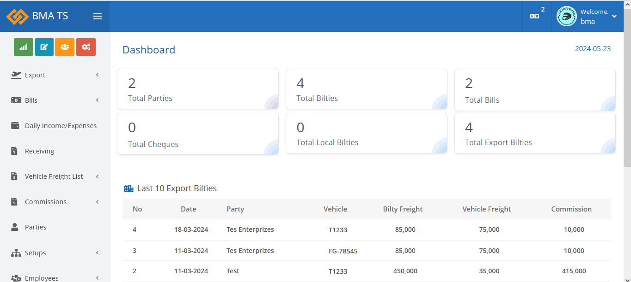
Task: Expand the Vehicle Freight List menu
Action: click(55, 176)
